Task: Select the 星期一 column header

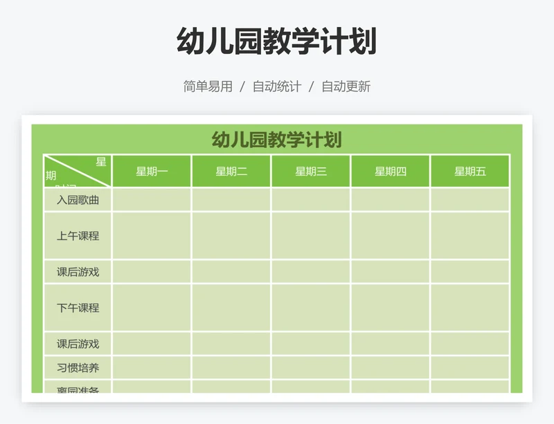Action: (x=152, y=172)
